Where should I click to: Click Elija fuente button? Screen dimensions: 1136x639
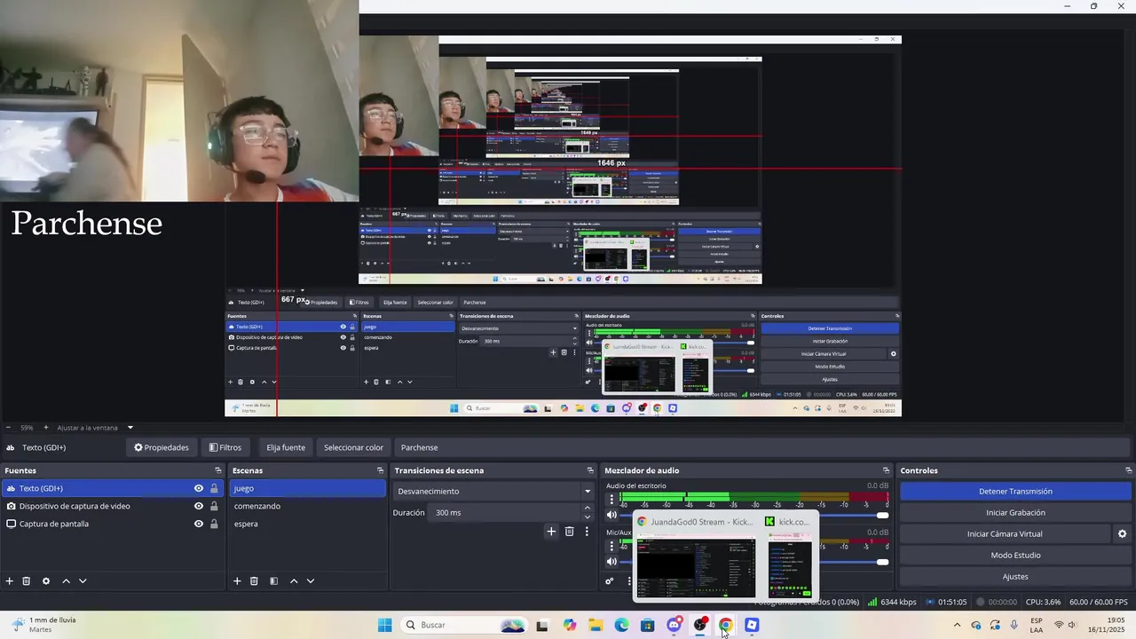(x=286, y=447)
